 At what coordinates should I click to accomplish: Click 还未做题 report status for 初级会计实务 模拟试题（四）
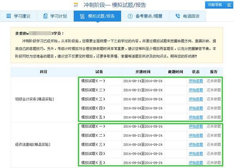click(214, 108)
